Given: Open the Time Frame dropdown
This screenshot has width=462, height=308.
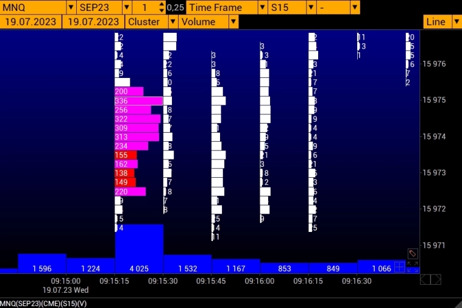Looking at the screenshot, I should point(262,7).
